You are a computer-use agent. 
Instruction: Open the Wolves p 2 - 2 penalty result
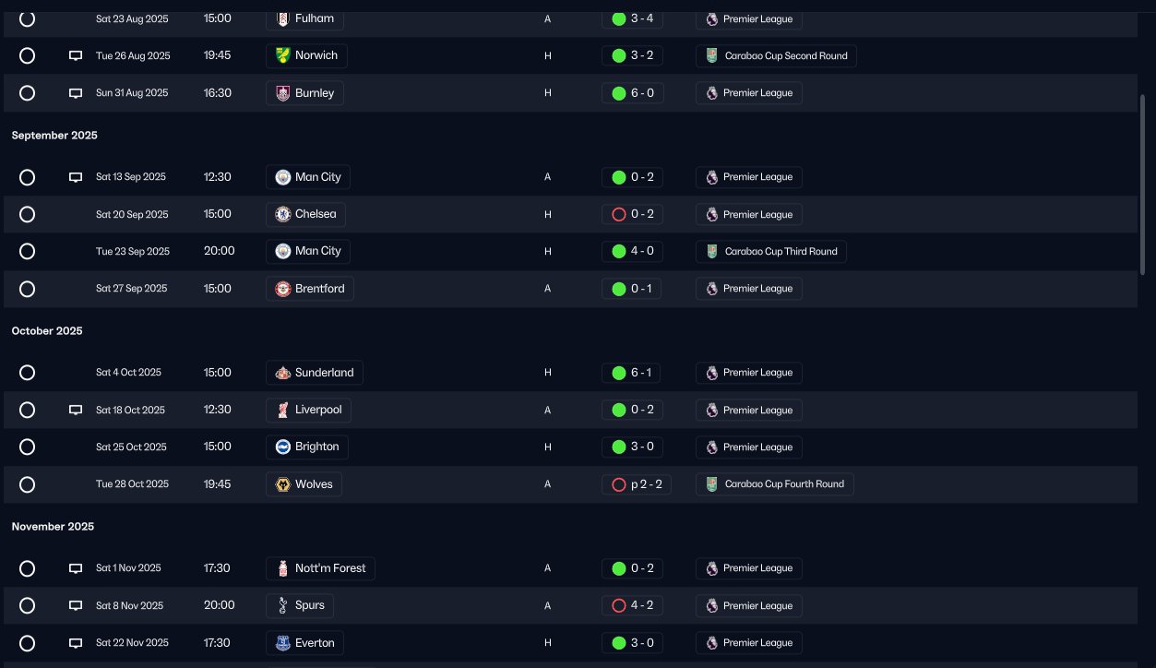pos(637,484)
